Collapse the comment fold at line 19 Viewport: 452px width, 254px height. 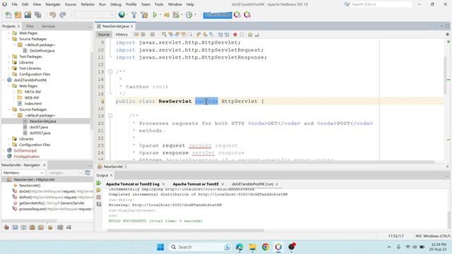(110, 116)
